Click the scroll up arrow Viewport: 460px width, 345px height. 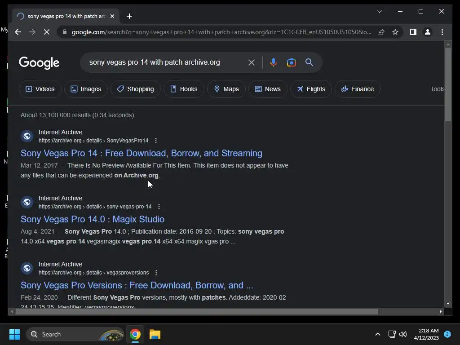(x=448, y=44)
